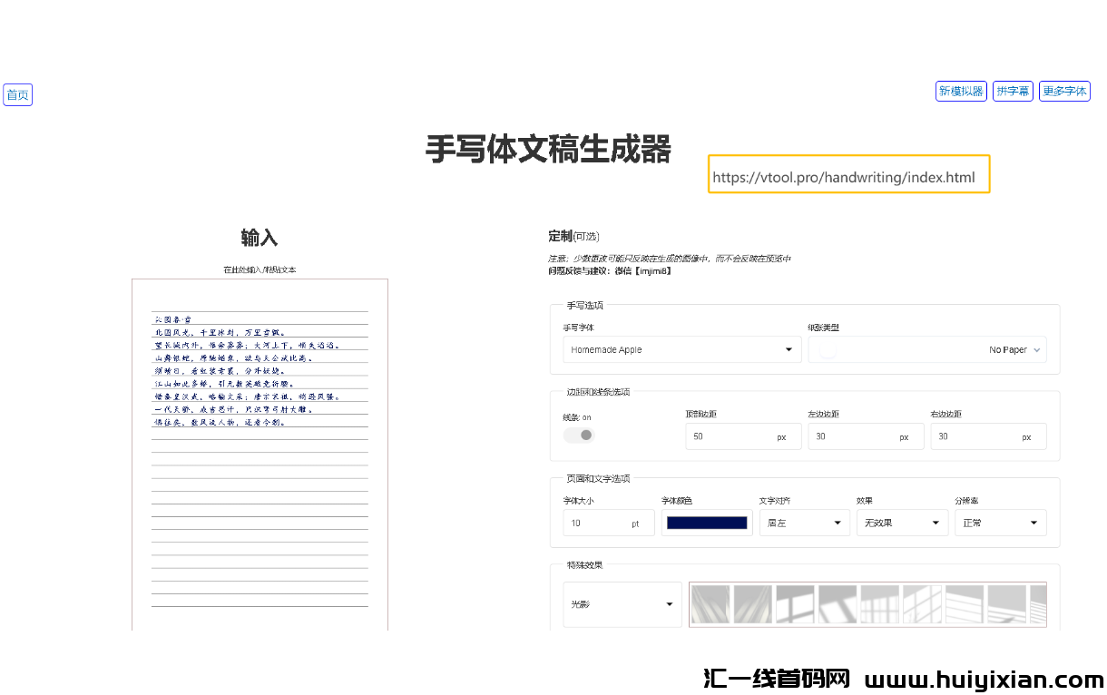Select the second light-shadow effect thumbnail
This screenshot has width=1107, height=695.
(x=752, y=604)
